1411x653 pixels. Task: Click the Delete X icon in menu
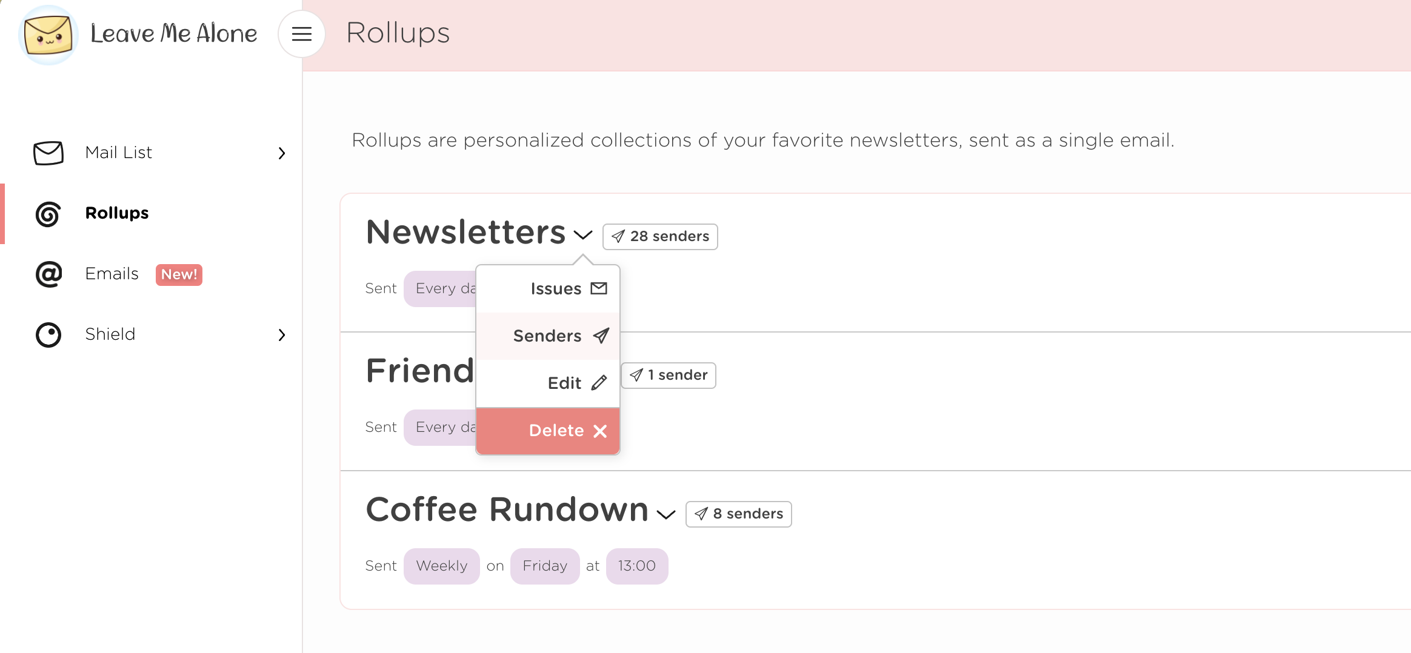(x=600, y=431)
